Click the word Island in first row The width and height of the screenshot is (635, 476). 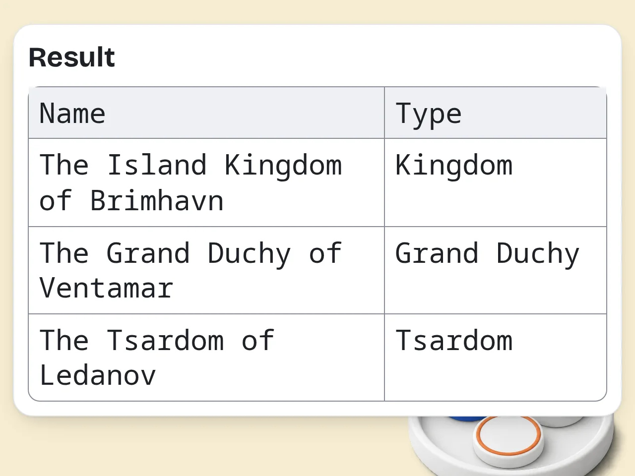coord(157,165)
